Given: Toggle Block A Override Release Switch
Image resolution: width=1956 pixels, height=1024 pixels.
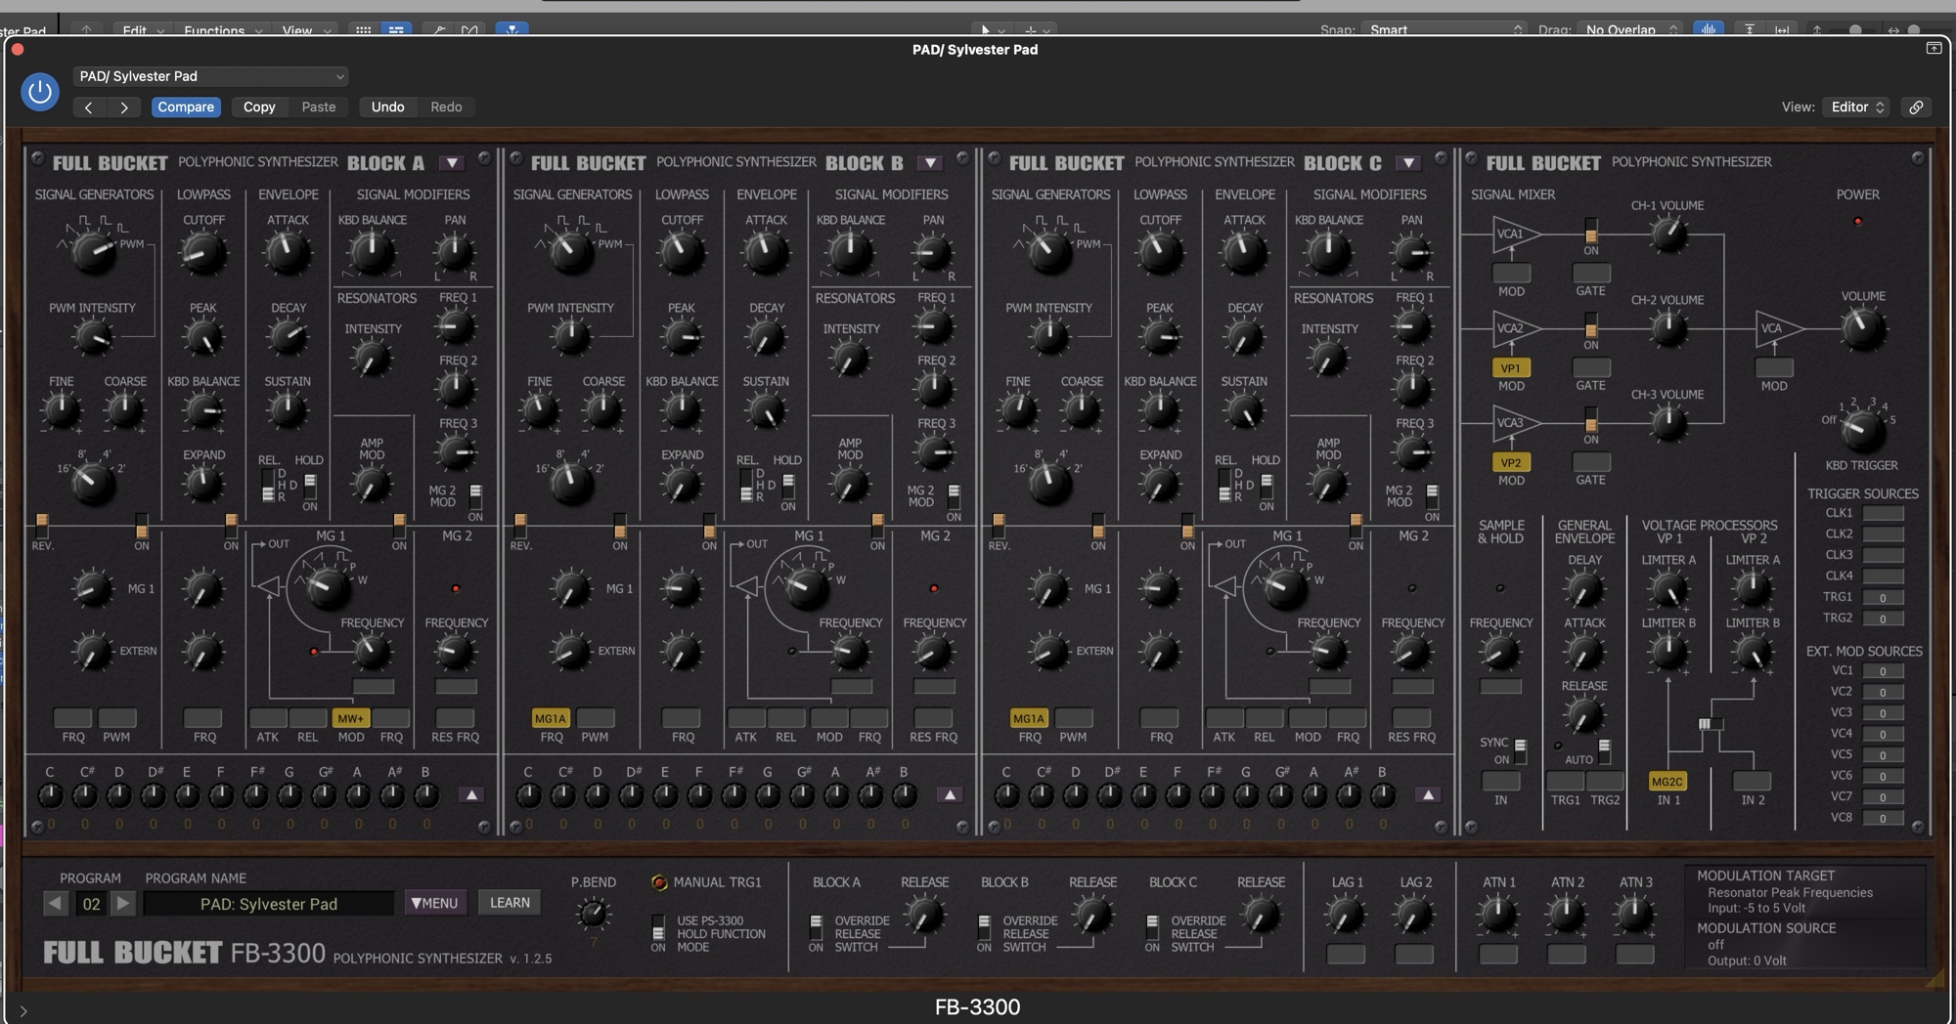Looking at the screenshot, I should pos(816,927).
